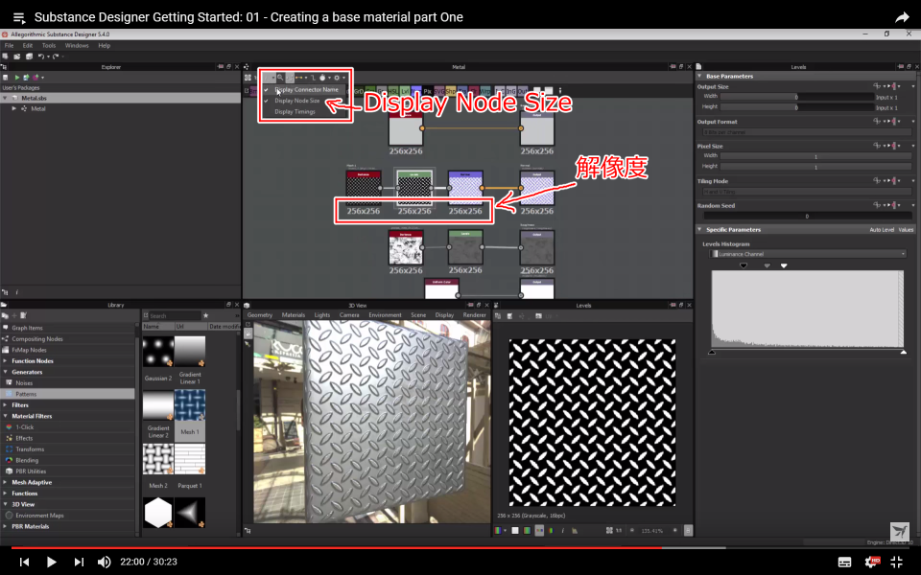The height and width of the screenshot is (575, 921).
Task: Click the undo arrow in main toolbar
Action: point(40,57)
